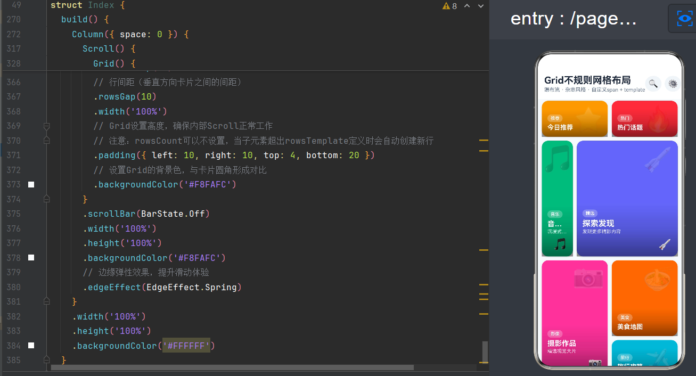Viewport: 696px width, 376px height.
Task: Tap the search icon in app preview
Action: click(653, 84)
